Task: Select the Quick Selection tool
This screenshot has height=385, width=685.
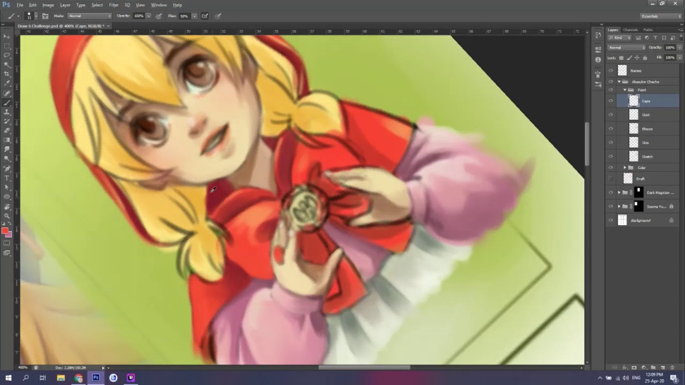Action: [x=7, y=65]
